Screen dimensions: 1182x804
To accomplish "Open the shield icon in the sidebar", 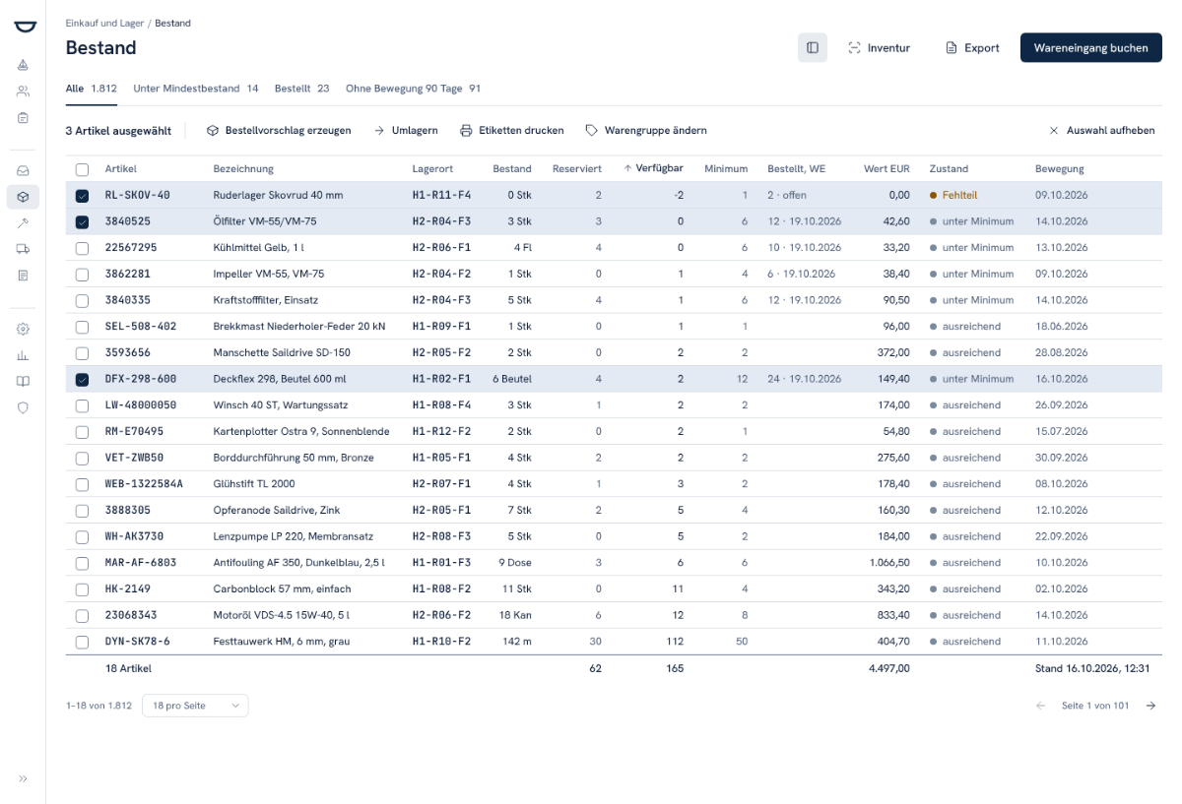I will pyautogui.click(x=23, y=408).
